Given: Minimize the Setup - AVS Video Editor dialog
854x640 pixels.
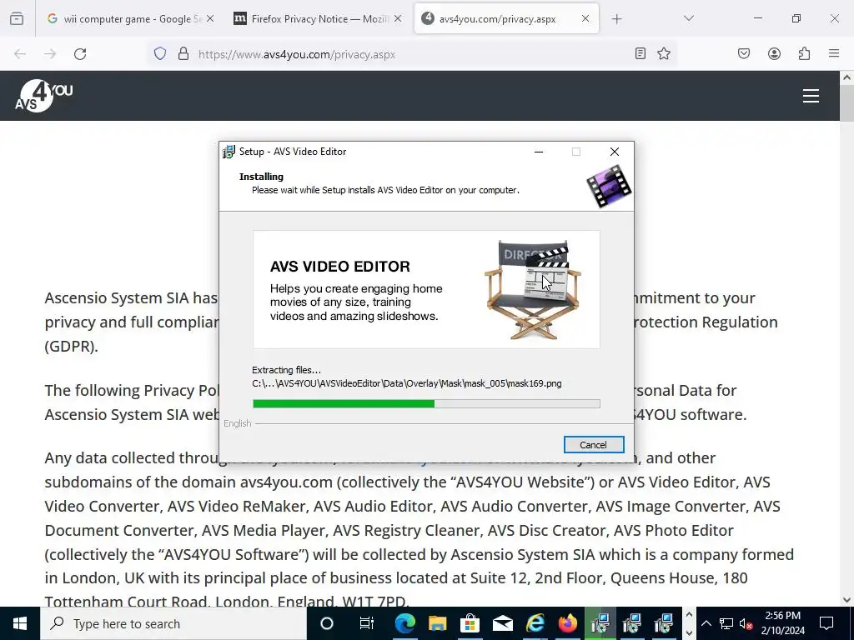Looking at the screenshot, I should coord(539,152).
